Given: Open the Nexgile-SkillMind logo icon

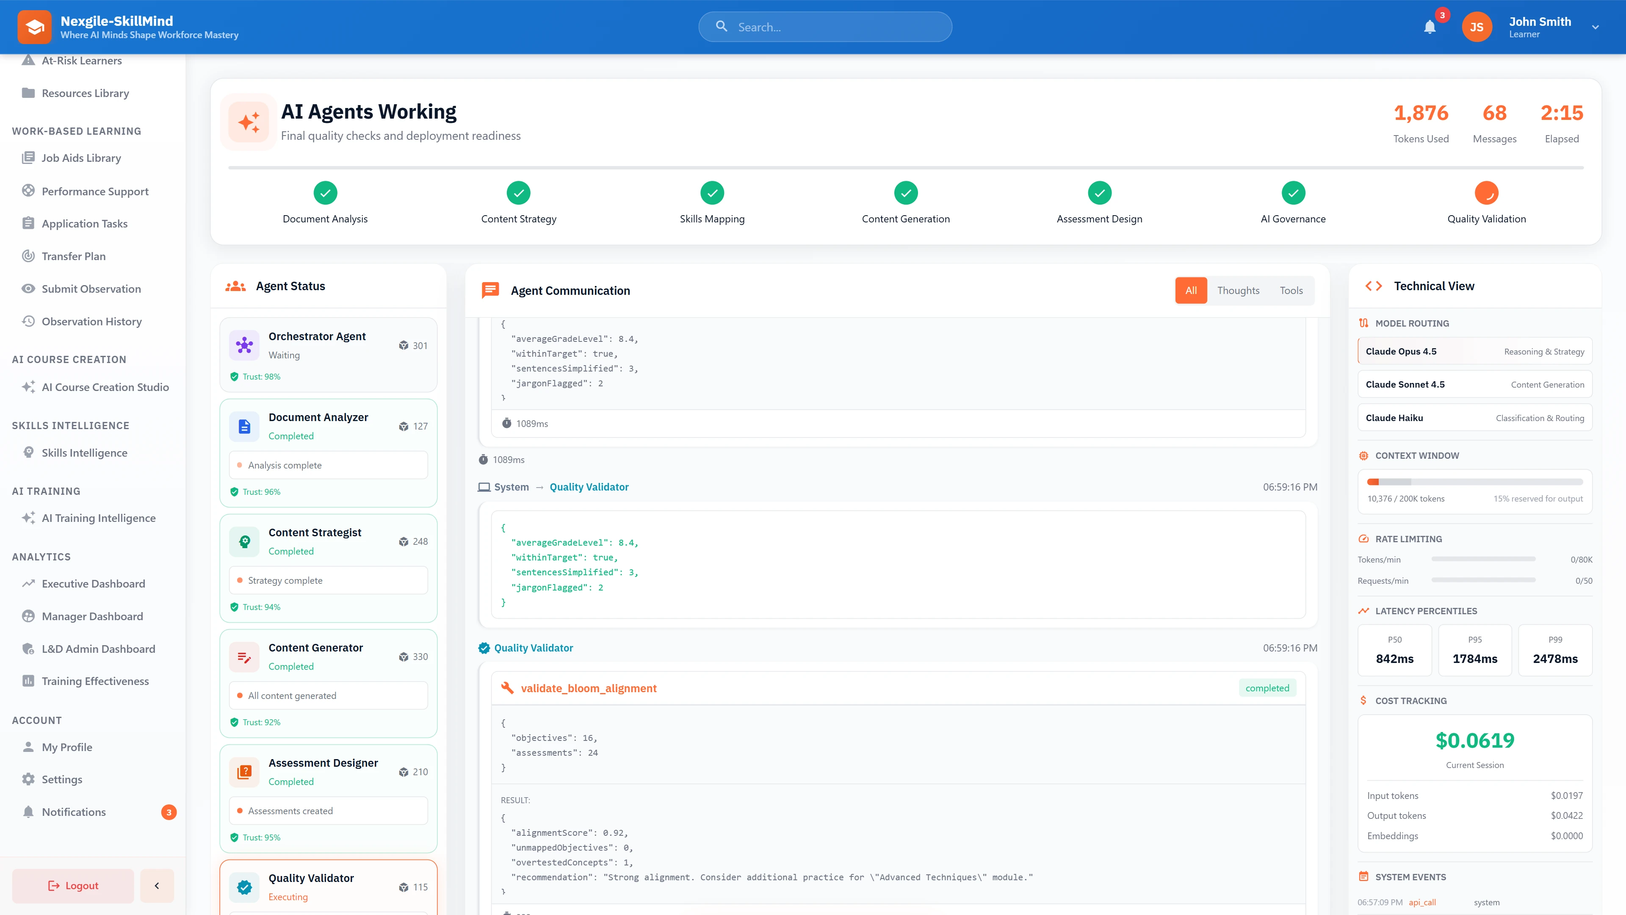Looking at the screenshot, I should (35, 27).
